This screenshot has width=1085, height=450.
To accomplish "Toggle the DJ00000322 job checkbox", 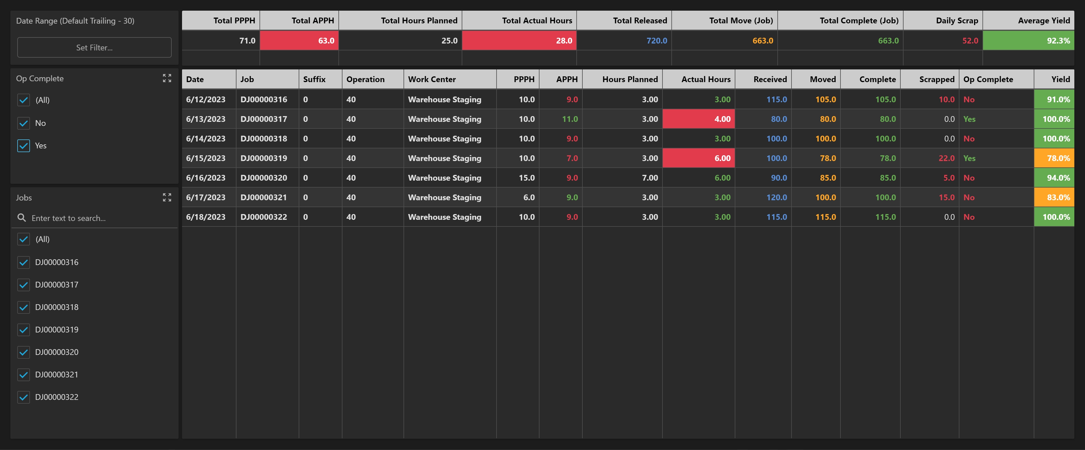I will [x=24, y=397].
